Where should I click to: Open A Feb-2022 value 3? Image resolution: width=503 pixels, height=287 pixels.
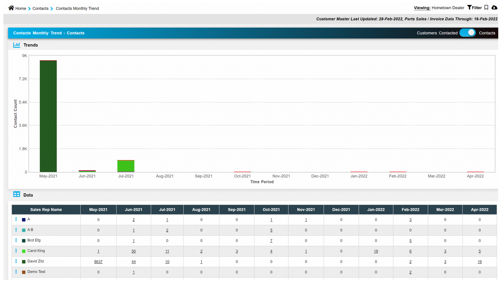[x=410, y=220]
